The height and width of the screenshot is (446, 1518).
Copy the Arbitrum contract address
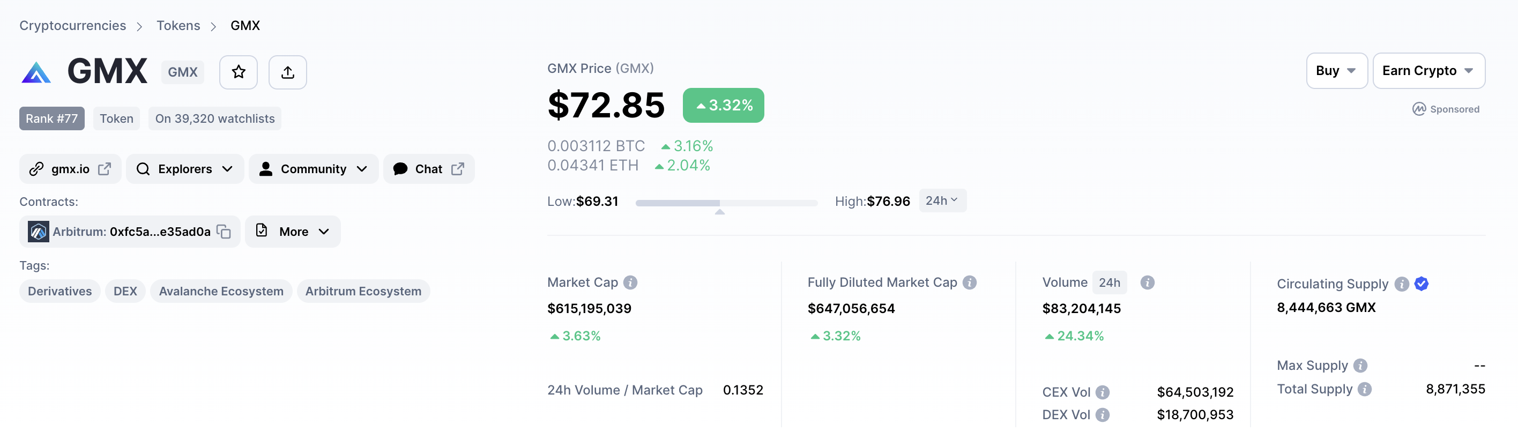(x=224, y=232)
